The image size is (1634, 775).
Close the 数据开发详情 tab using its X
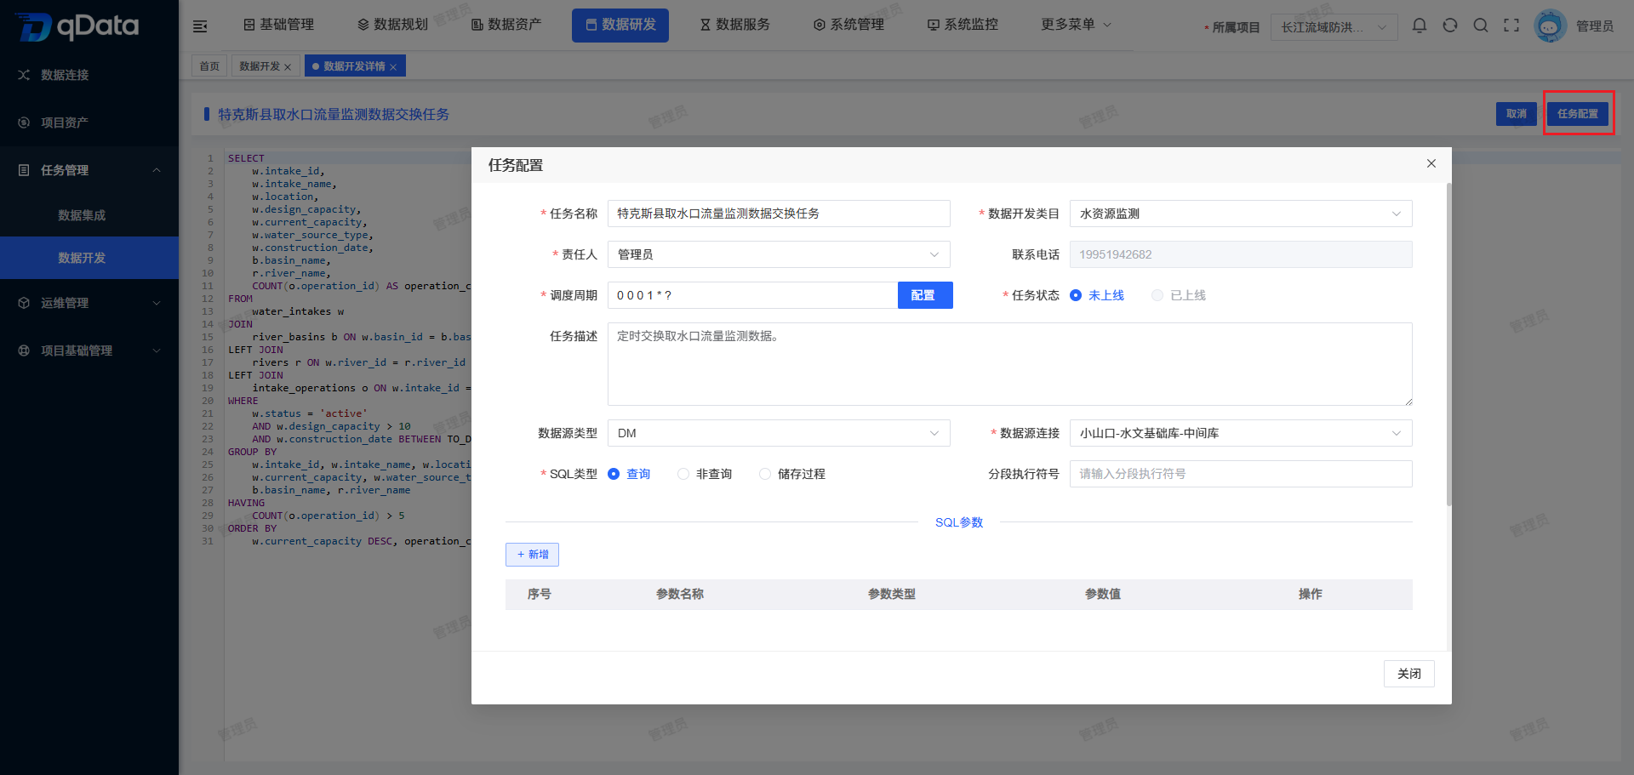tap(393, 67)
